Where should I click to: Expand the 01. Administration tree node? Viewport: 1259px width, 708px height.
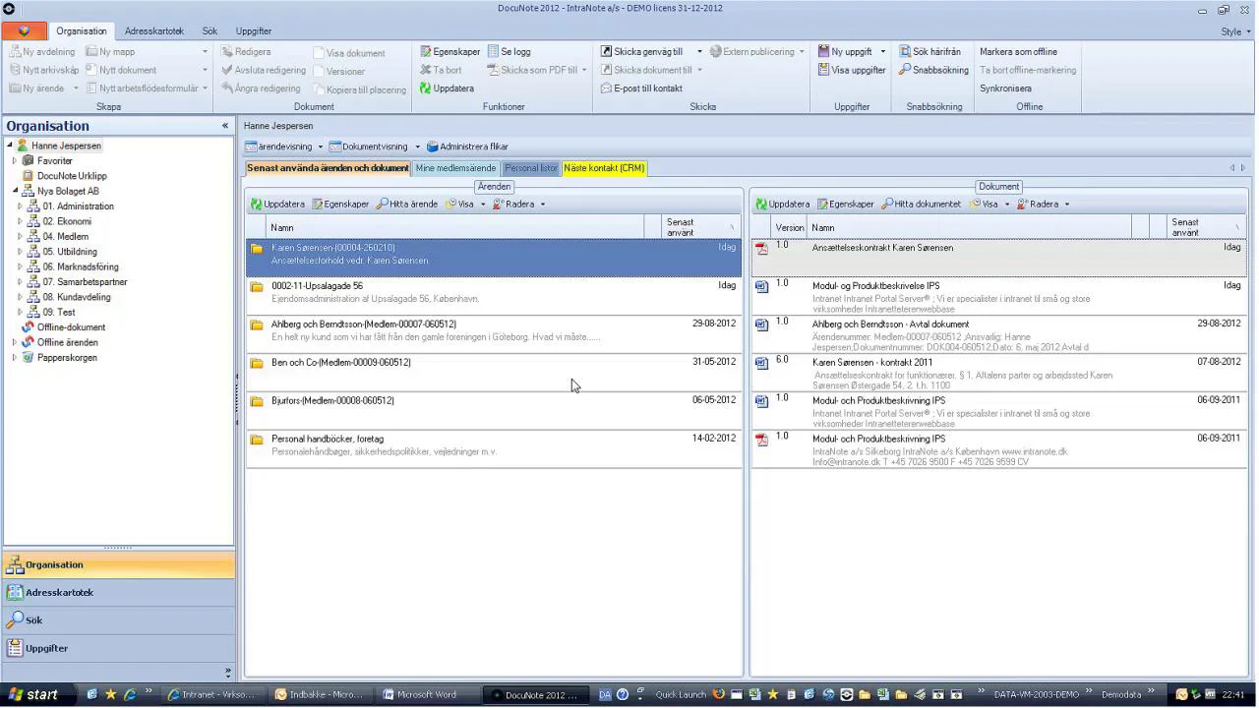pos(20,206)
